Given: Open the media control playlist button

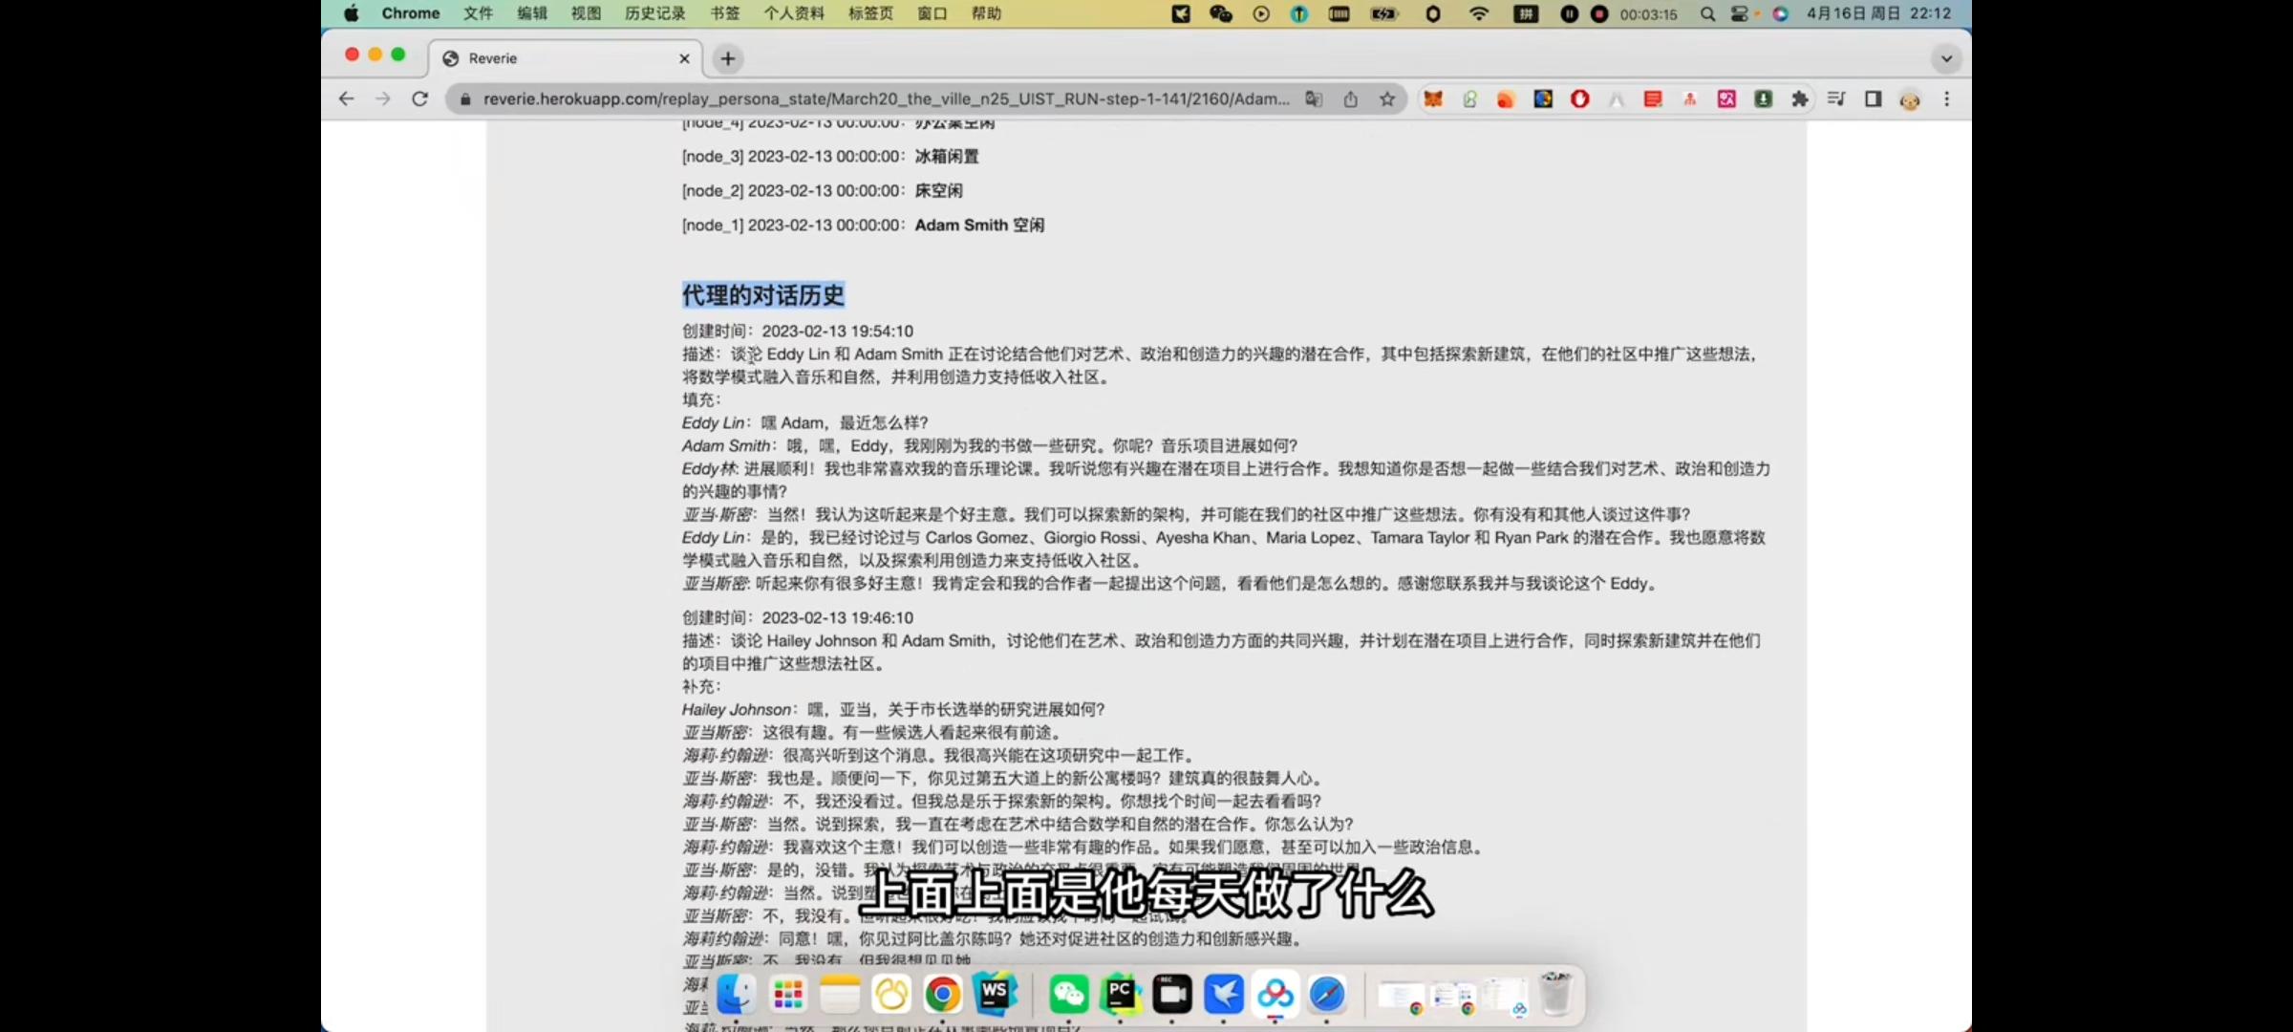Looking at the screenshot, I should coord(1836,98).
